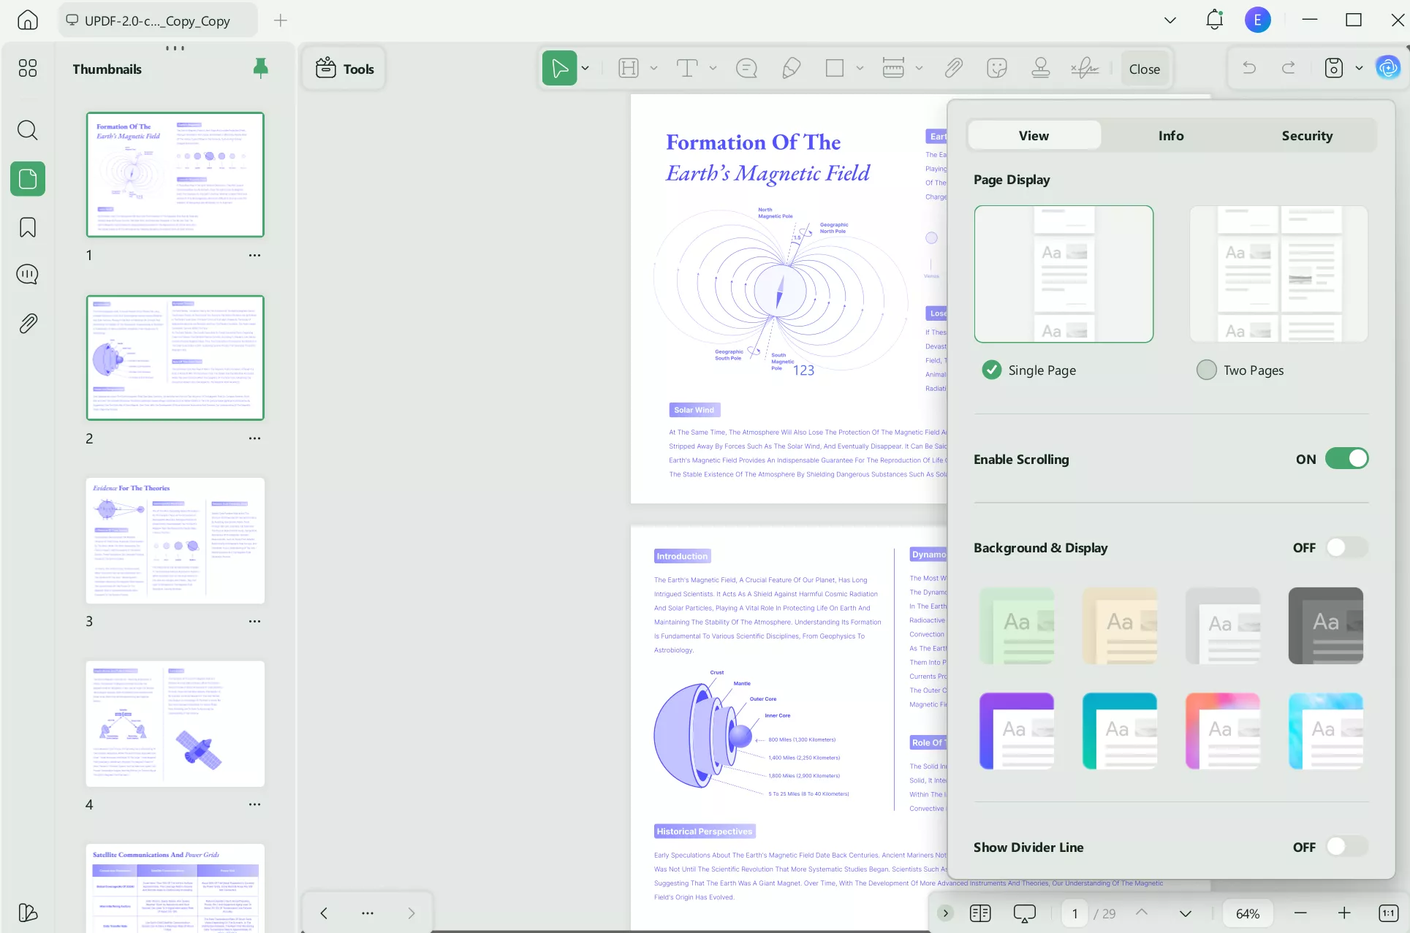Enable Show Divider Line
The image size is (1410, 933).
pos(1345,847)
